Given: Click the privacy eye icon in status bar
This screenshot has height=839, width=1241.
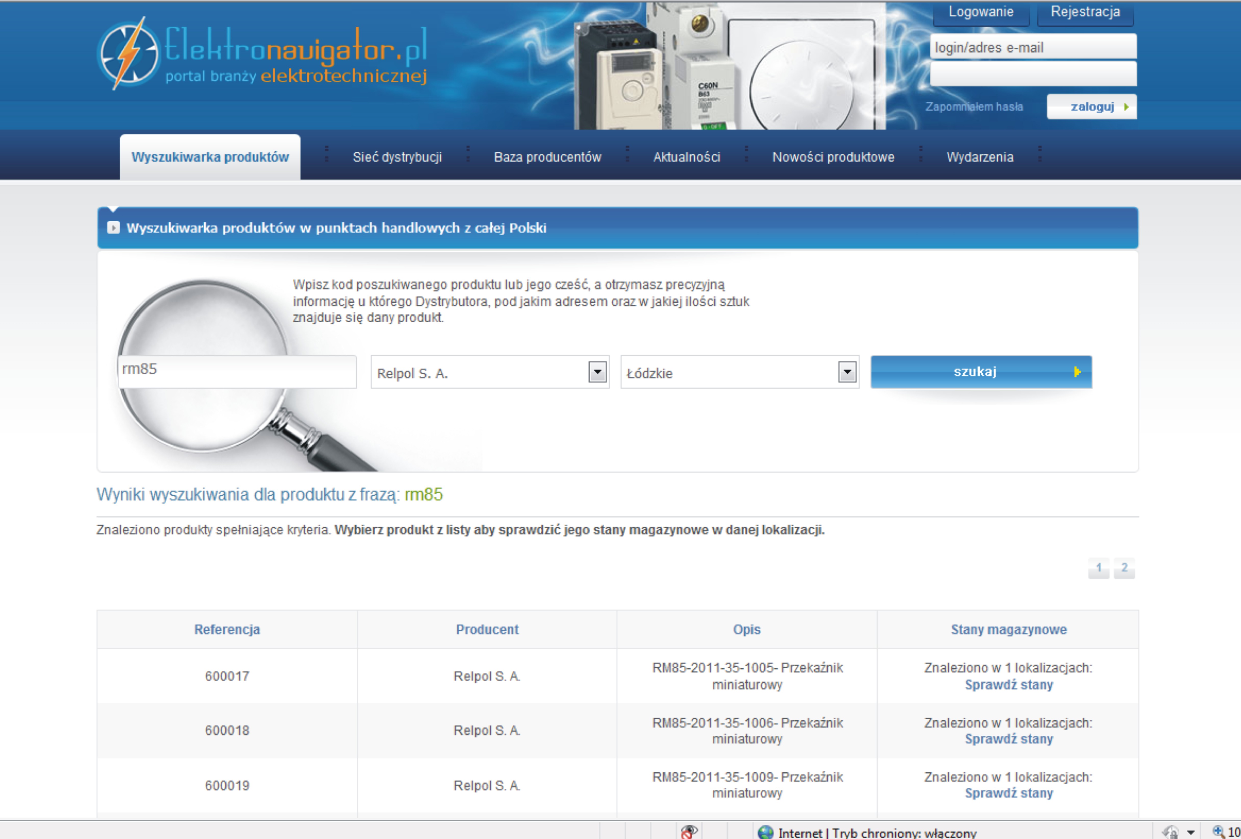Looking at the screenshot, I should 689,832.
